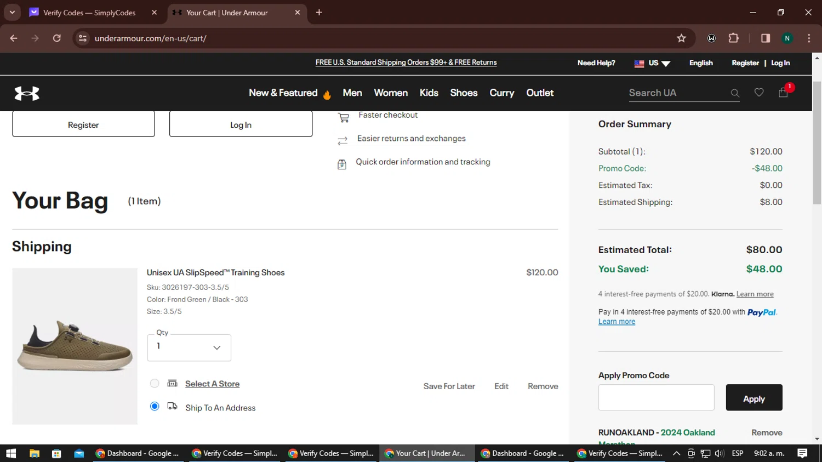This screenshot has width=822, height=462.
Task: Open the free shipping banner link
Action: (x=406, y=62)
